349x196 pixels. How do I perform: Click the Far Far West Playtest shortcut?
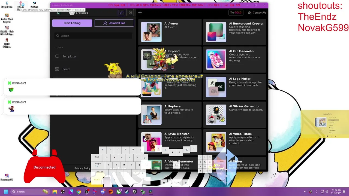7,19
